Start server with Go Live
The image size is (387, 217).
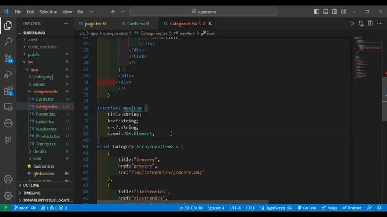307,208
